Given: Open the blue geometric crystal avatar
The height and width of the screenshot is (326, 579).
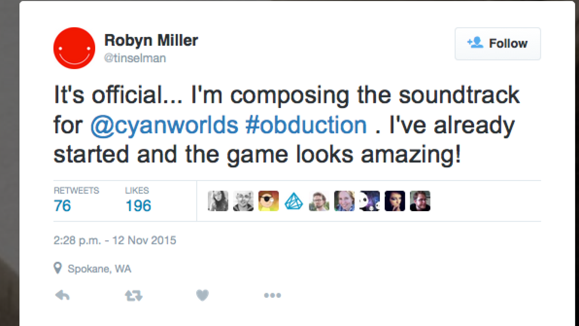Looking at the screenshot, I should coord(294,201).
